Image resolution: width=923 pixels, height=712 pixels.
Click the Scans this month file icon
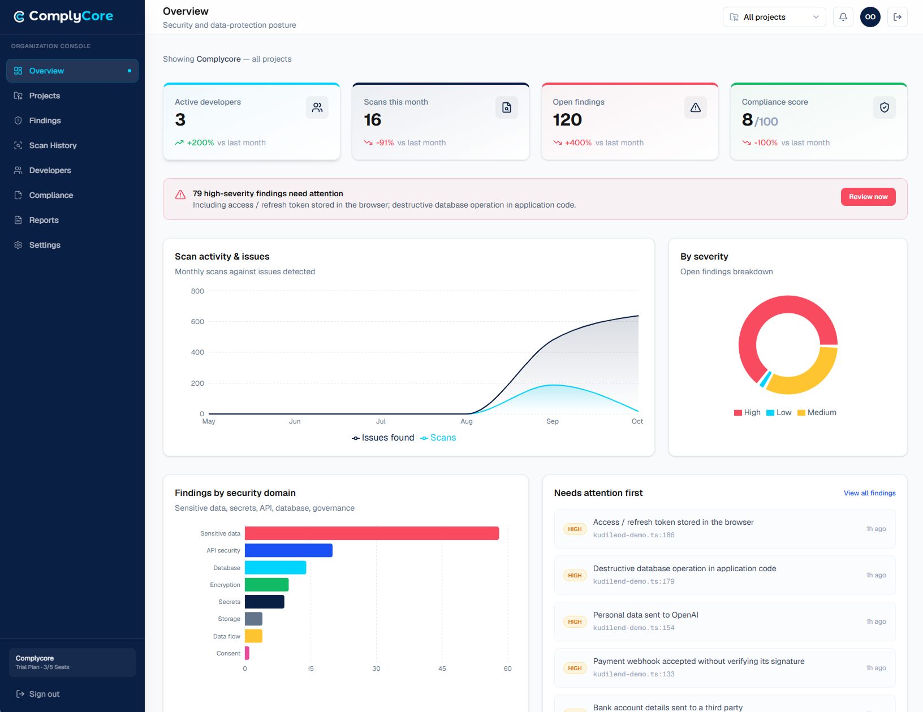[x=507, y=107]
